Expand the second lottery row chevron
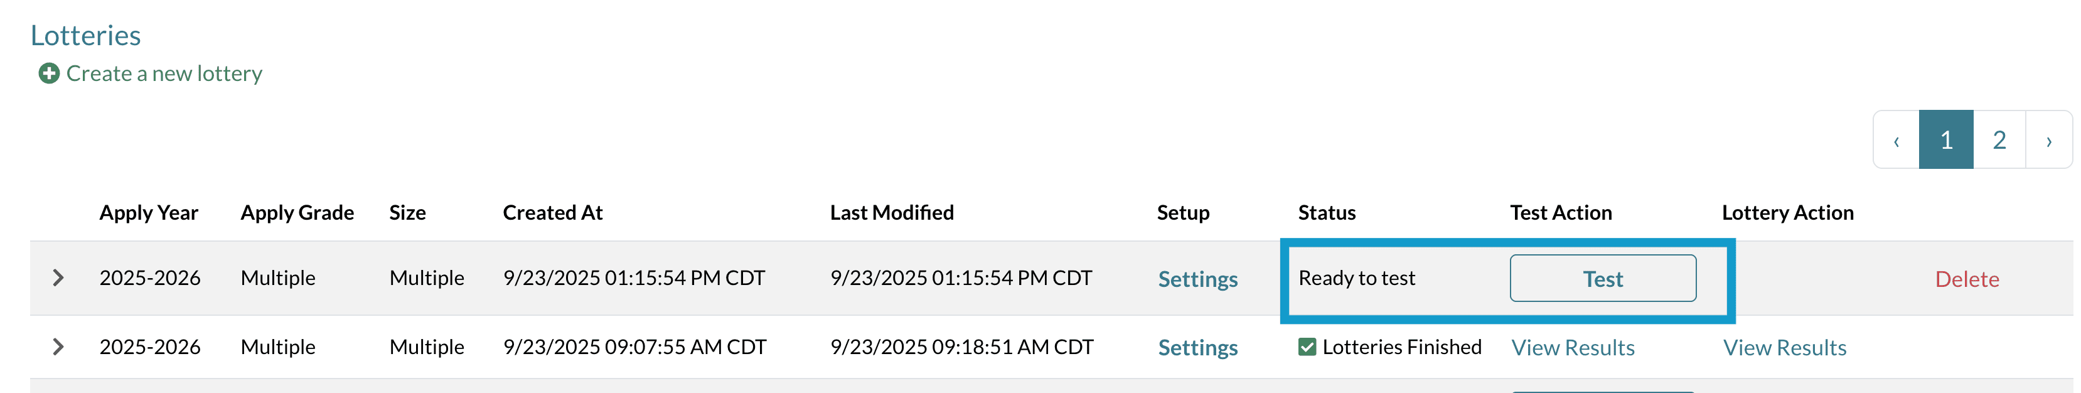The width and height of the screenshot is (2081, 393). 58,347
